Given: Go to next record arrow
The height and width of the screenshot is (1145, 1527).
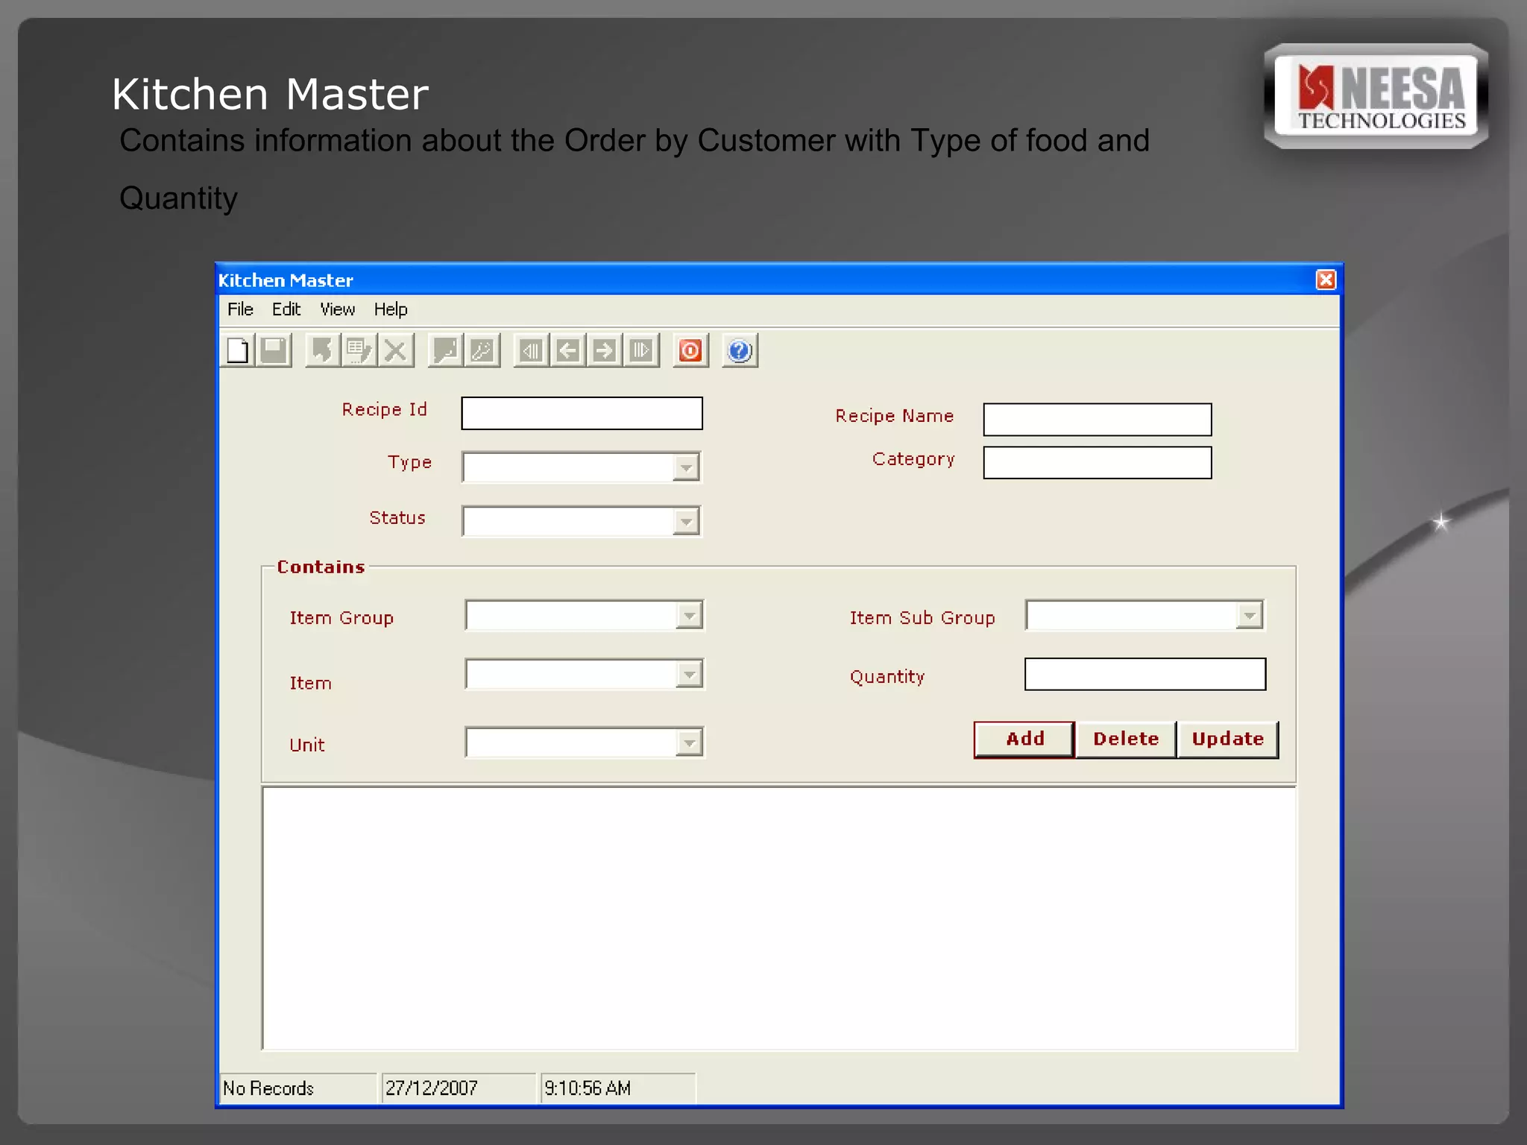Looking at the screenshot, I should (605, 350).
